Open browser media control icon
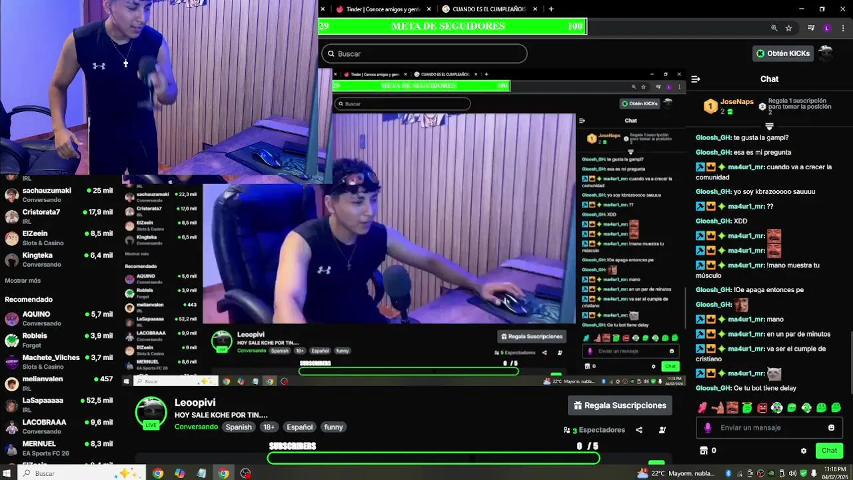This screenshot has height=480, width=853. coord(811,28)
